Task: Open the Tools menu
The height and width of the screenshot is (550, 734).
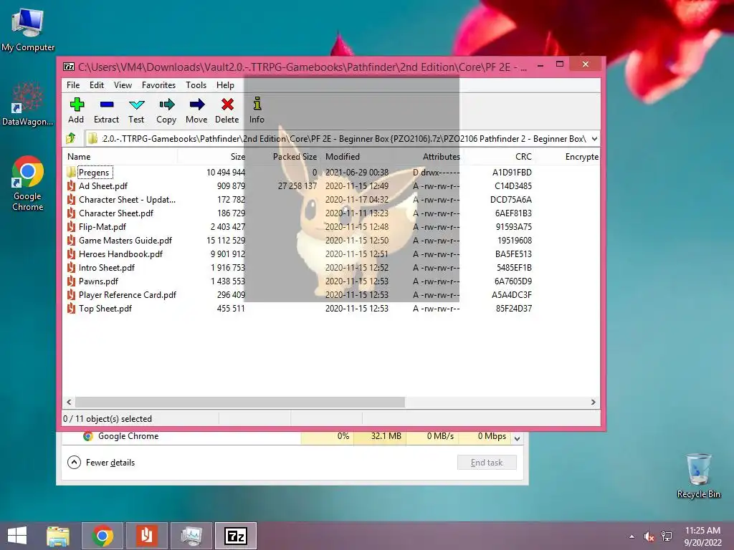Action: click(196, 85)
